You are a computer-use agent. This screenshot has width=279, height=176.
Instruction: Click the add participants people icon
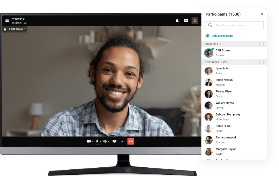[208, 36]
